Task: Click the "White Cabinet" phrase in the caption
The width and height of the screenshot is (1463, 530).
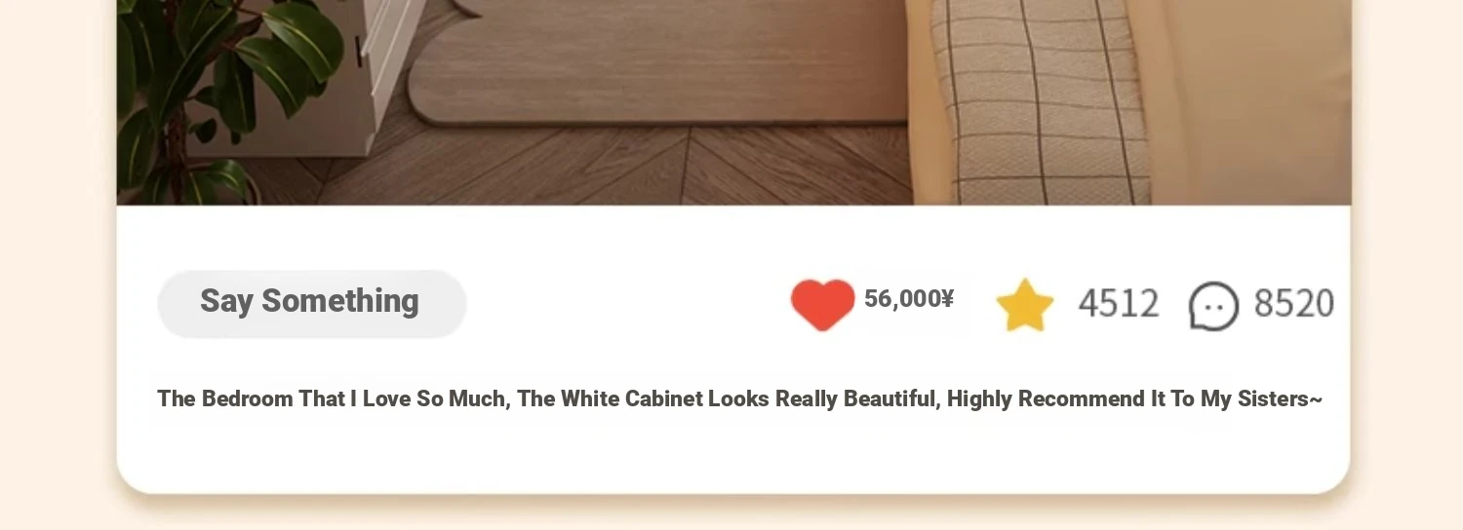Action: (x=632, y=398)
